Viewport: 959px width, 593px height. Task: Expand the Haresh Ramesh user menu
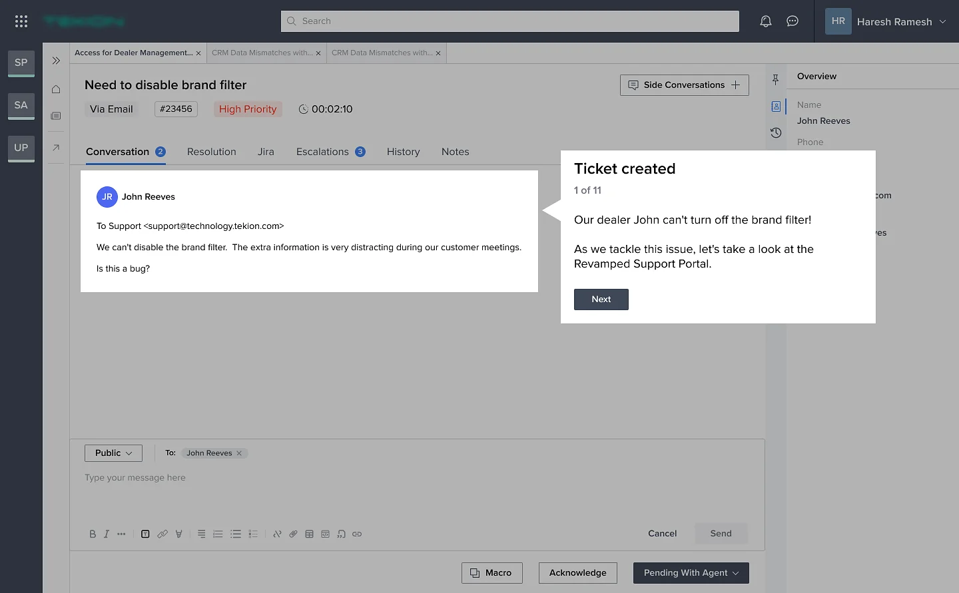pos(886,21)
